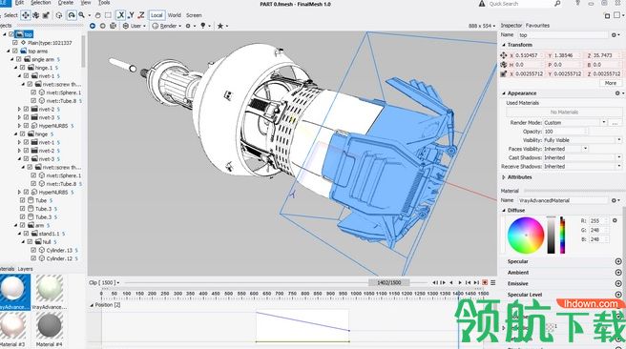Image resolution: width=626 pixels, height=349 pixels.
Task: Add an Ambient map via its circle icon
Action: coord(618,273)
